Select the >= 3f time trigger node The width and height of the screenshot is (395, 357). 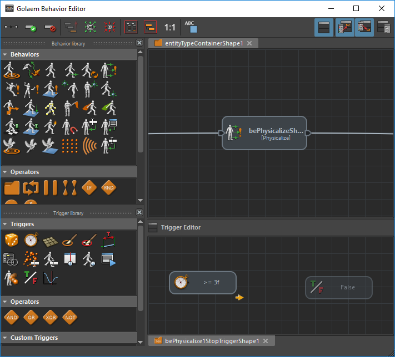[203, 283]
